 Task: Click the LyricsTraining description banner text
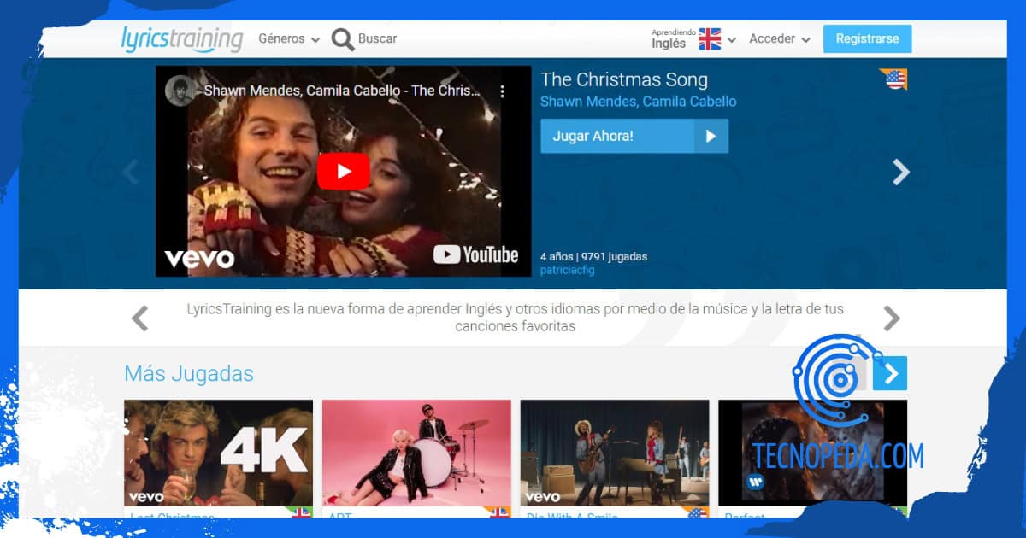516,318
